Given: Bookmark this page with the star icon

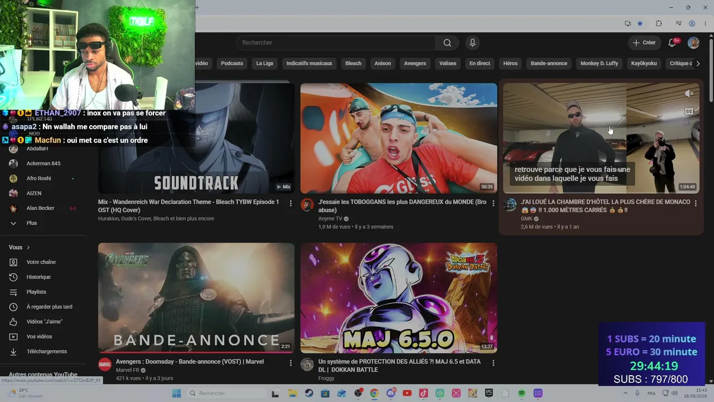Looking at the screenshot, I should (640, 23).
